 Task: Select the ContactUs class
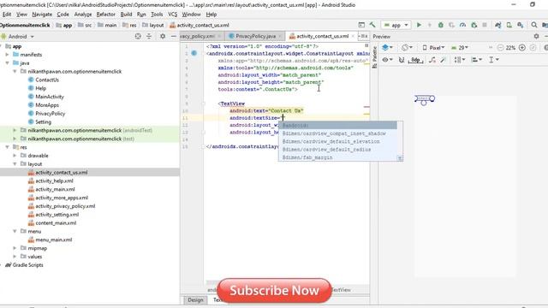pyautogui.click(x=47, y=80)
